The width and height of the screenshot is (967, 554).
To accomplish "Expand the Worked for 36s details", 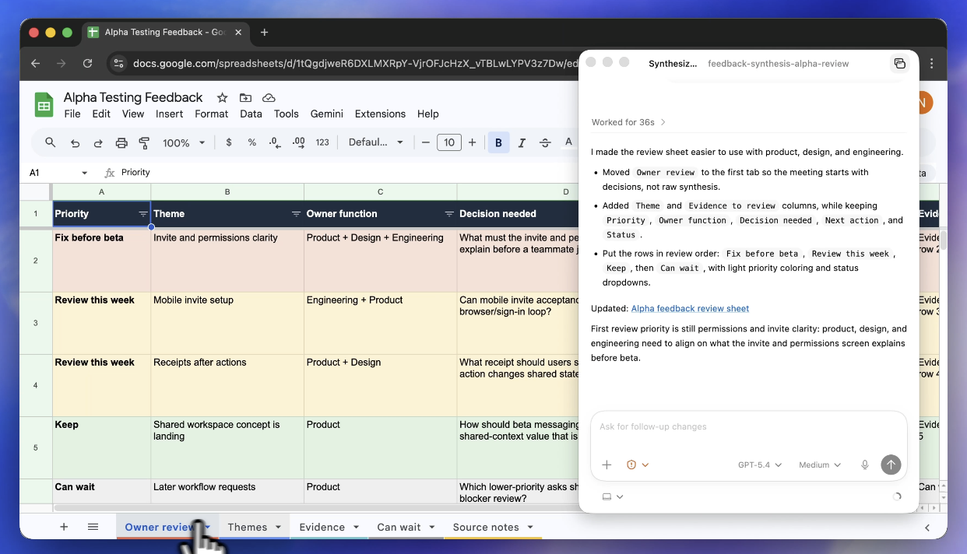I will (628, 122).
